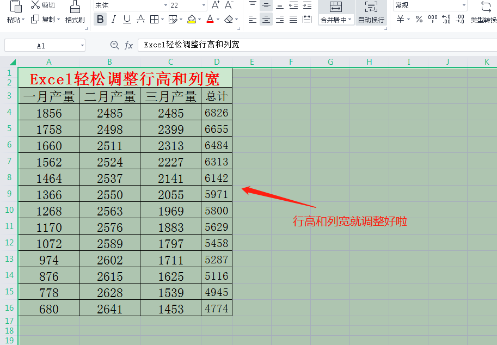Screen dimensions: 497x345
Task: Toggle 自动换行 wrap text
Action: tap(371, 13)
